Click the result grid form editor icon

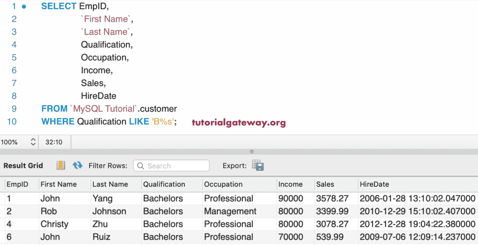(x=61, y=166)
